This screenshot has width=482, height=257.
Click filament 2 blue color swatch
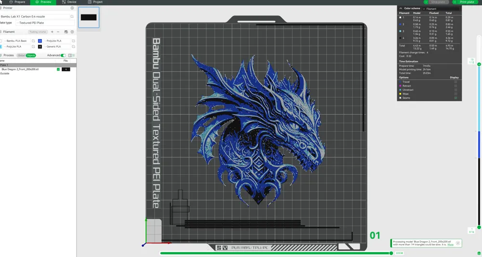(40, 41)
